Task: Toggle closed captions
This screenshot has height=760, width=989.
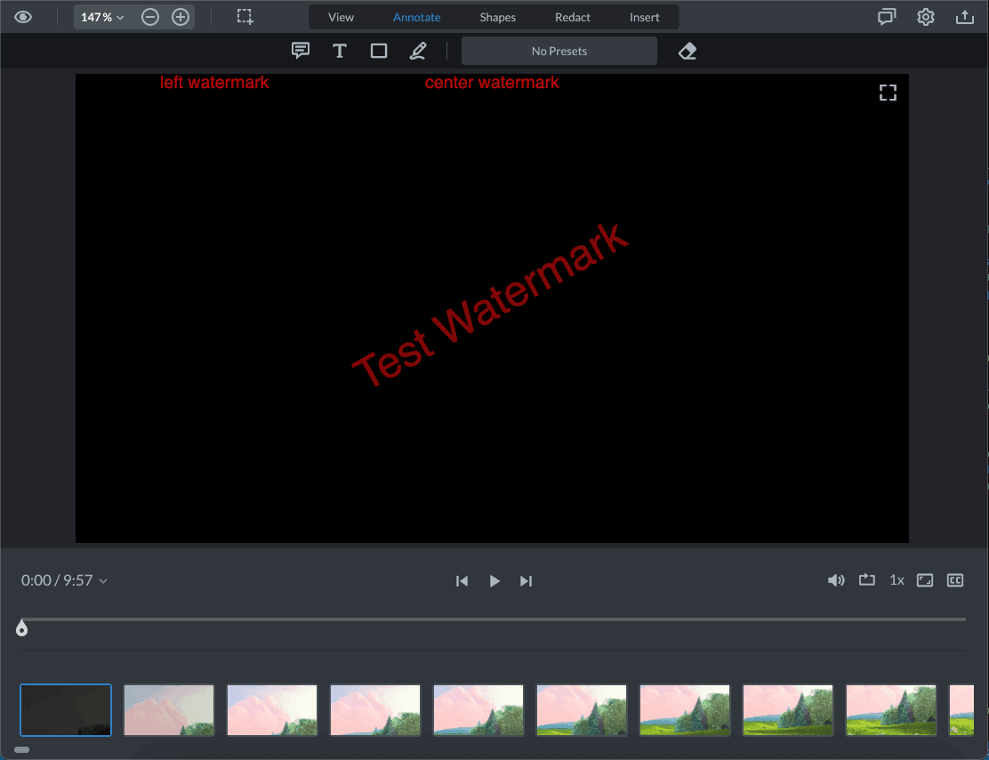Action: click(955, 580)
